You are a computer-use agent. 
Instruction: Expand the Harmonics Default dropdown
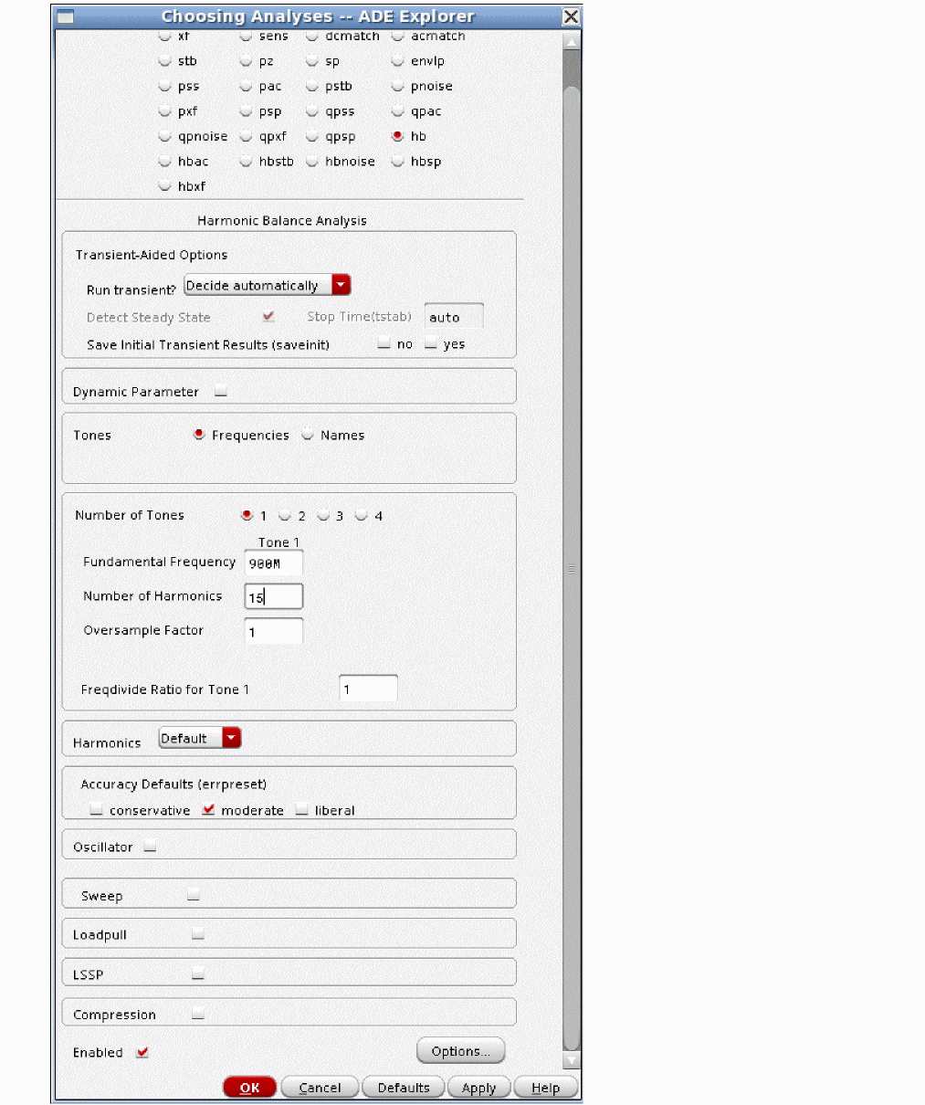tap(231, 738)
